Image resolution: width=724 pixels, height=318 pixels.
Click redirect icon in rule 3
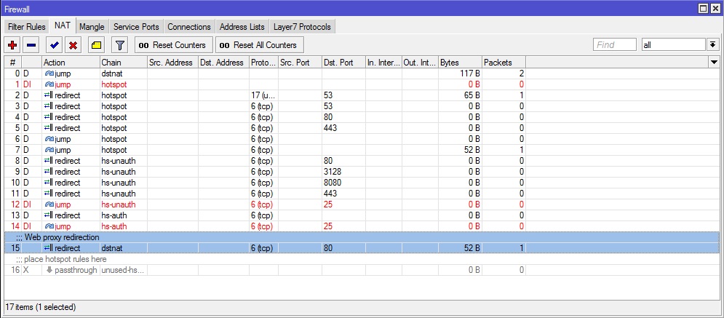point(49,106)
